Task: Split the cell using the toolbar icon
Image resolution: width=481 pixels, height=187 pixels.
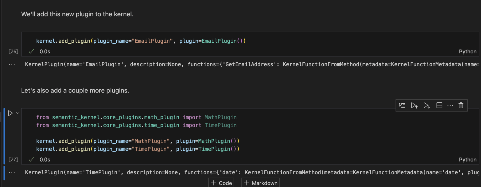Action: tap(439, 105)
